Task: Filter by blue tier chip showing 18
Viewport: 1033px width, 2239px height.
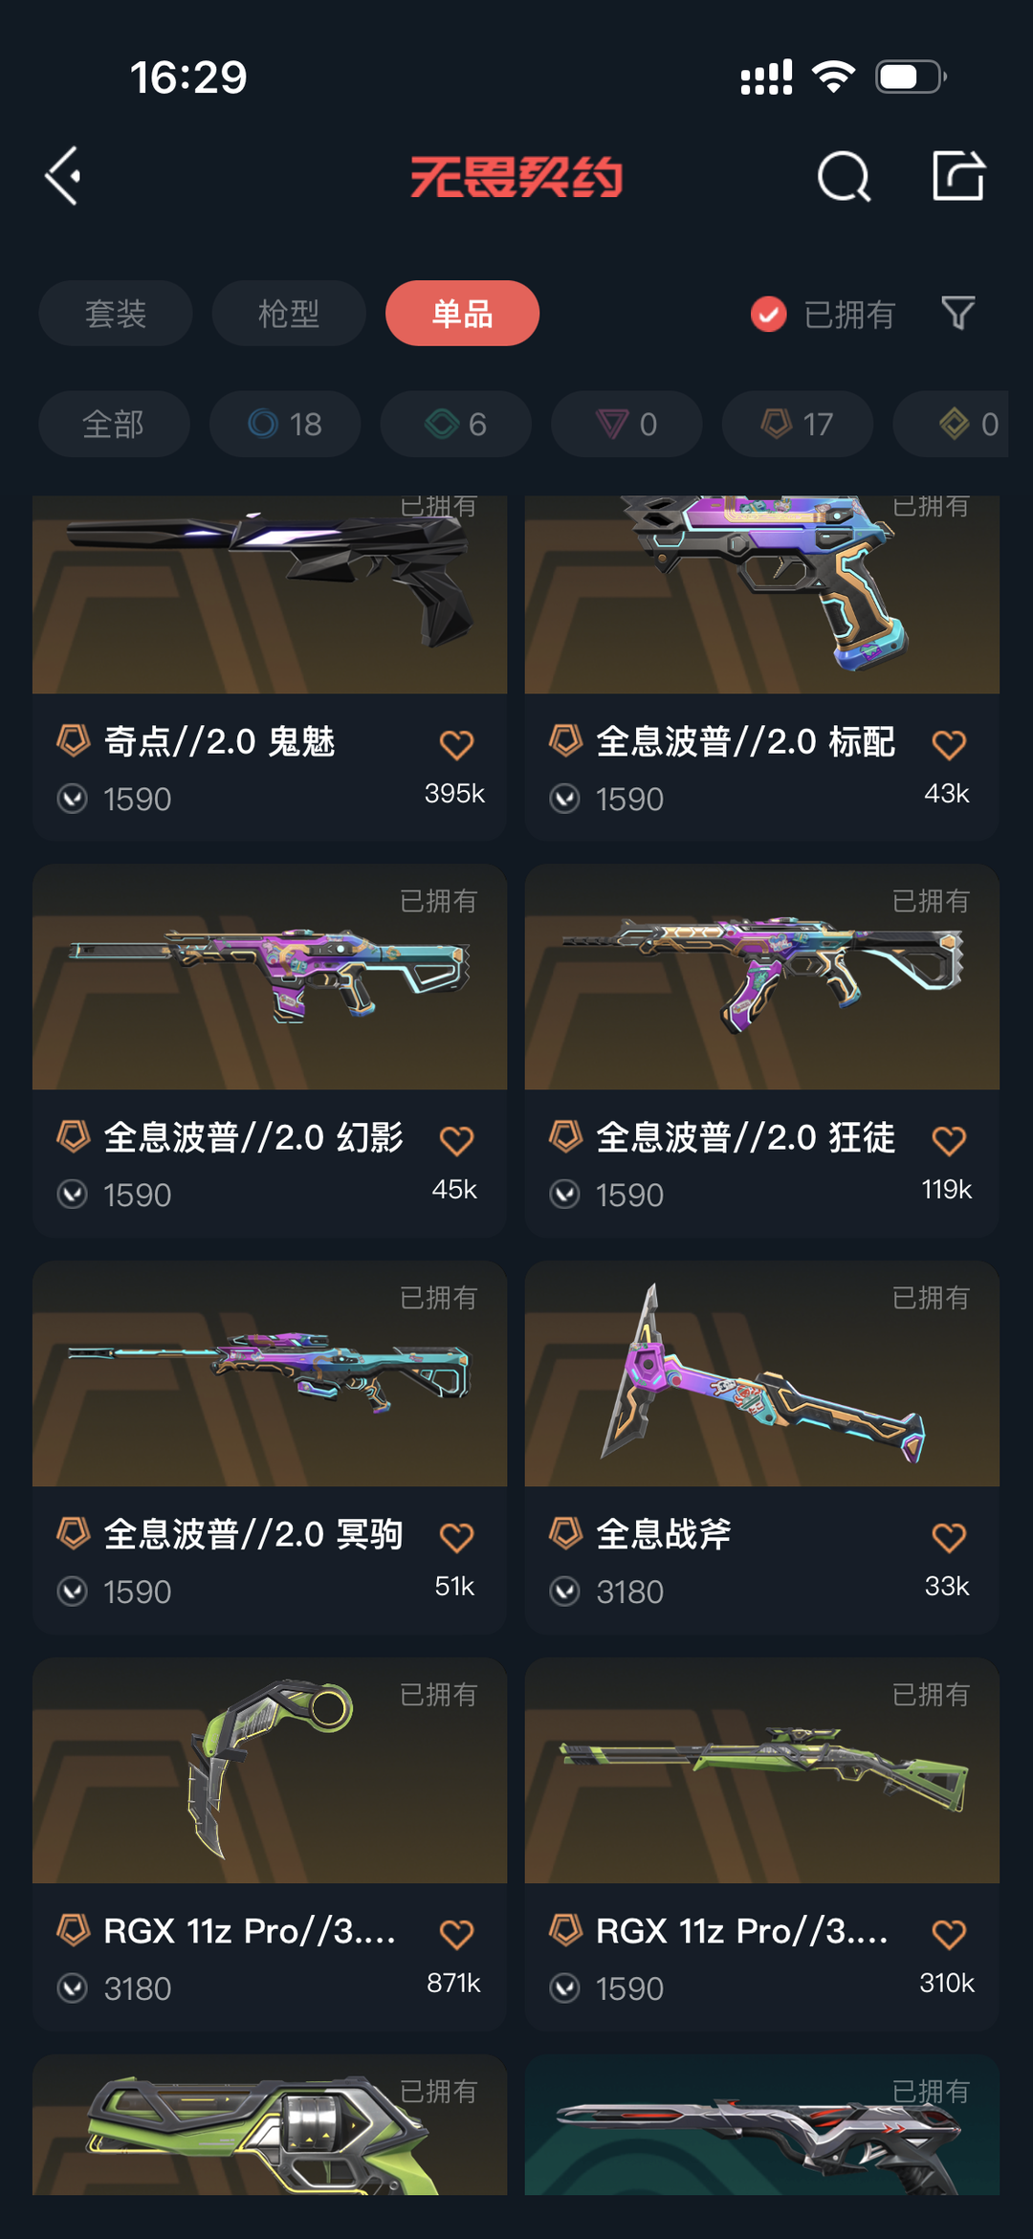Action: tap(285, 424)
